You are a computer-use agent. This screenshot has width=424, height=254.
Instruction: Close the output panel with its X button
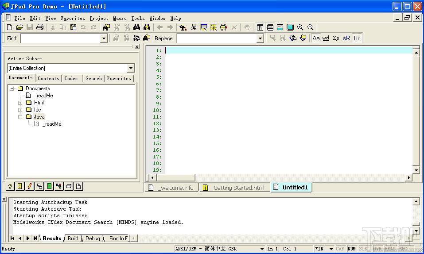click(x=4, y=200)
